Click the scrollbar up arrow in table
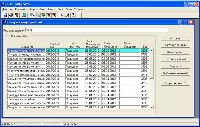This screenshot has width=200, height=127. 152,50
